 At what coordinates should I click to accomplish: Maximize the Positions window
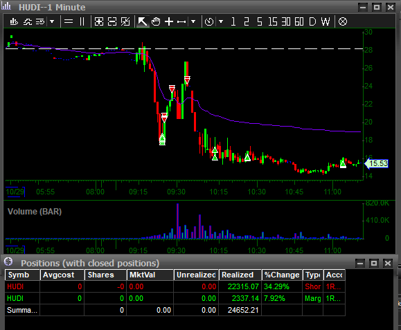[x=374, y=263]
